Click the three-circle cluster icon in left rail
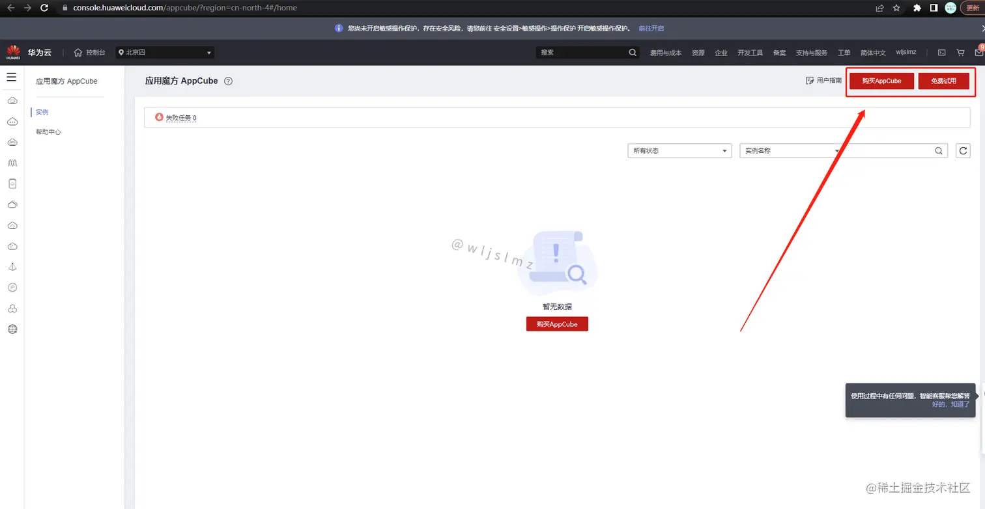This screenshot has height=509, width=985. click(12, 309)
